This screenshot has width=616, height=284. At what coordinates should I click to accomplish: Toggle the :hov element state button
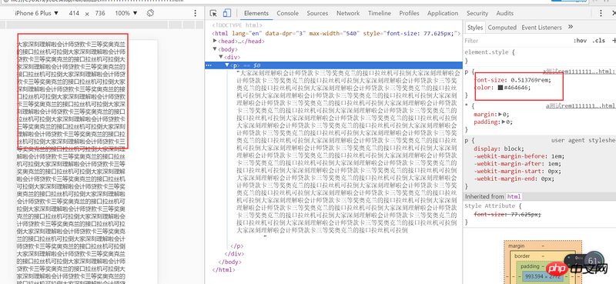[581, 41]
